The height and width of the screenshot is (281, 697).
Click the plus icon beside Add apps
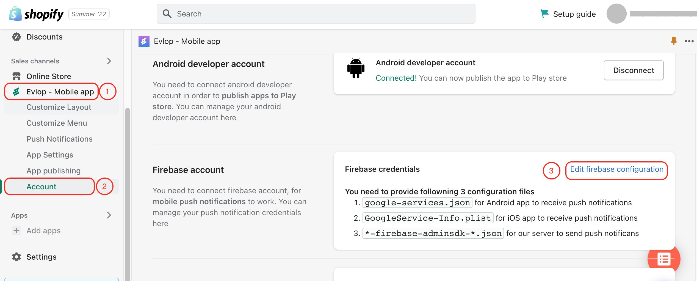[16, 231]
